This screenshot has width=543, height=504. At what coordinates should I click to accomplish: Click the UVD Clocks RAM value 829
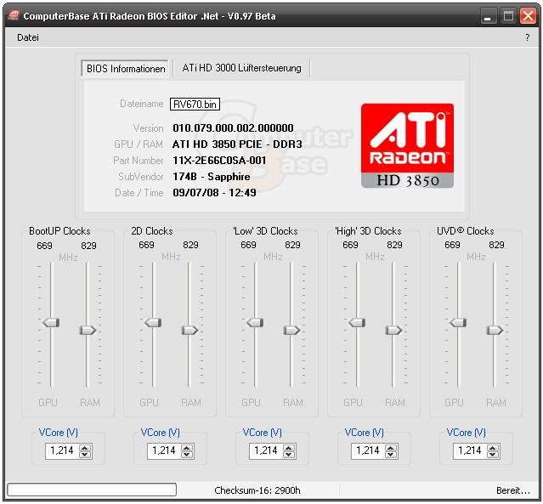[x=496, y=245]
